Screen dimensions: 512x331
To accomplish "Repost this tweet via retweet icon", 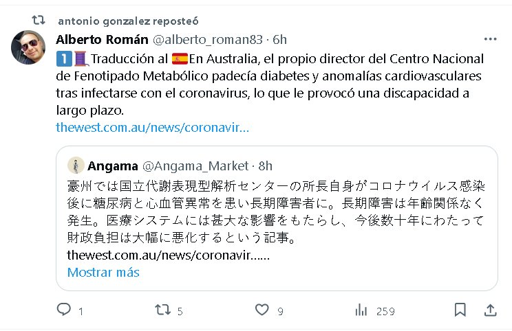I will (162, 310).
